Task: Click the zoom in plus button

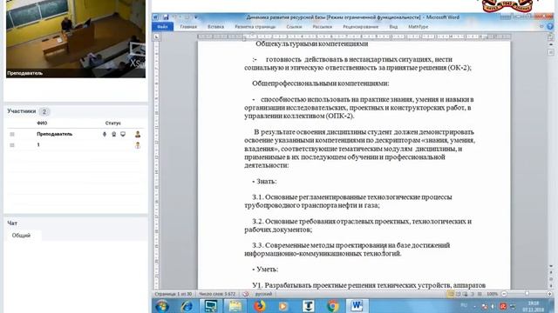Action: [550, 294]
